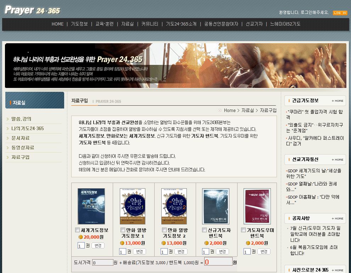The image size is (351, 273).
Task: Click 변경 button under 기도자도우미 핸드북
Action: 264,251
